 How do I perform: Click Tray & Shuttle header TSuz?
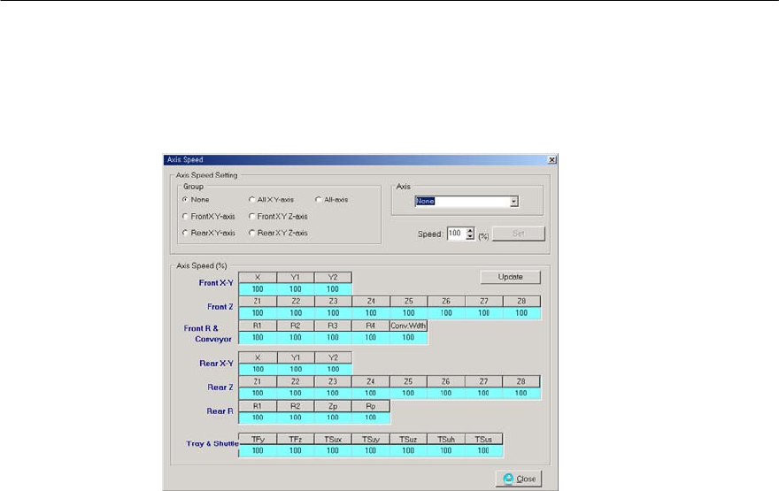tap(408, 440)
